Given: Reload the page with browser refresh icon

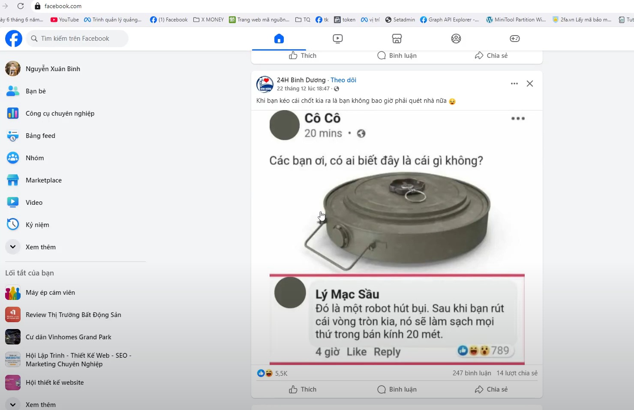Looking at the screenshot, I should point(21,6).
